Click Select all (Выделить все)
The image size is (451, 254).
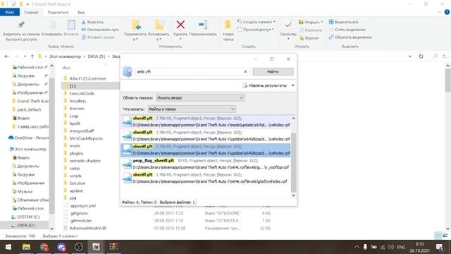(x=344, y=22)
